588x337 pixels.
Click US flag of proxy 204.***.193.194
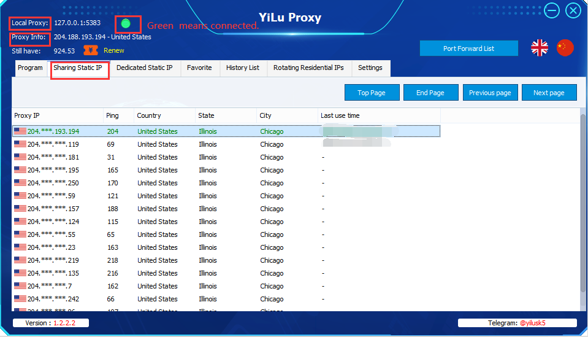[20, 131]
